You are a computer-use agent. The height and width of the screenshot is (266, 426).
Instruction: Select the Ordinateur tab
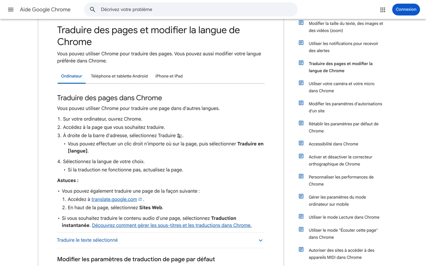72,76
